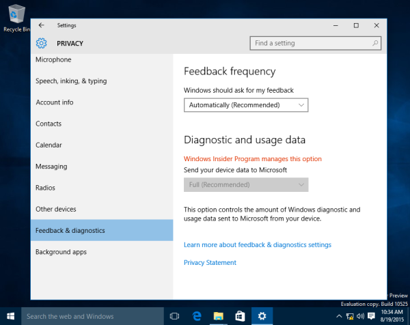The height and width of the screenshot is (325, 410).
Task: Open the volume control tray icon
Action: click(360, 316)
